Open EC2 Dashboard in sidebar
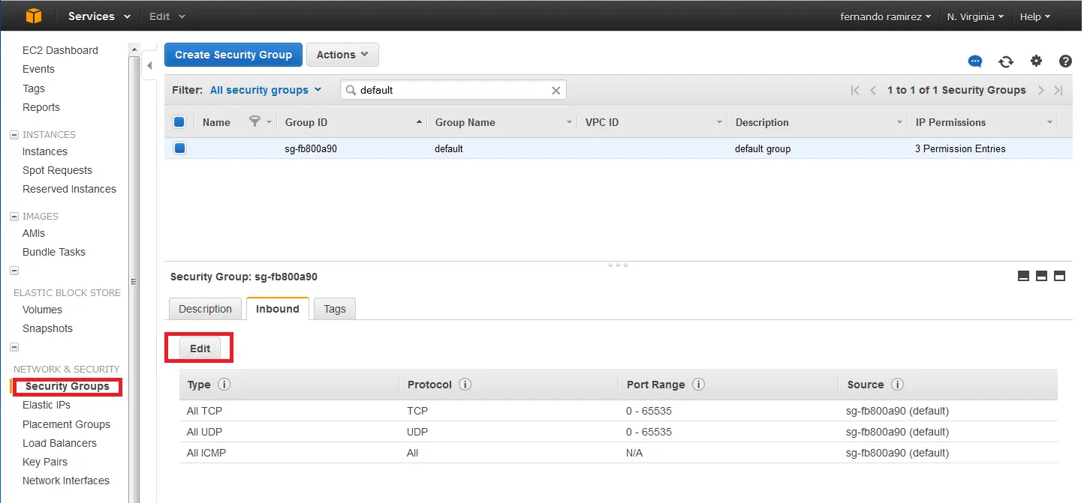 click(x=60, y=50)
